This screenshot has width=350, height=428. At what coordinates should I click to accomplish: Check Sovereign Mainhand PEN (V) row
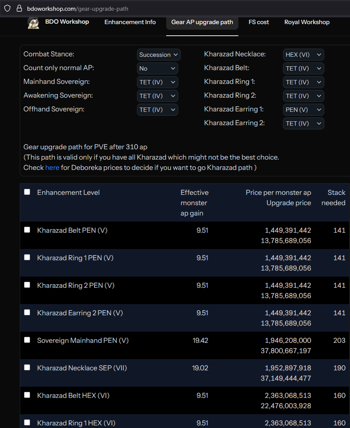pos(27,340)
